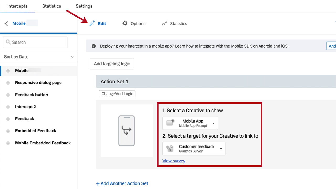Open the Settings tab
The width and height of the screenshot is (336, 189).
click(x=84, y=6)
